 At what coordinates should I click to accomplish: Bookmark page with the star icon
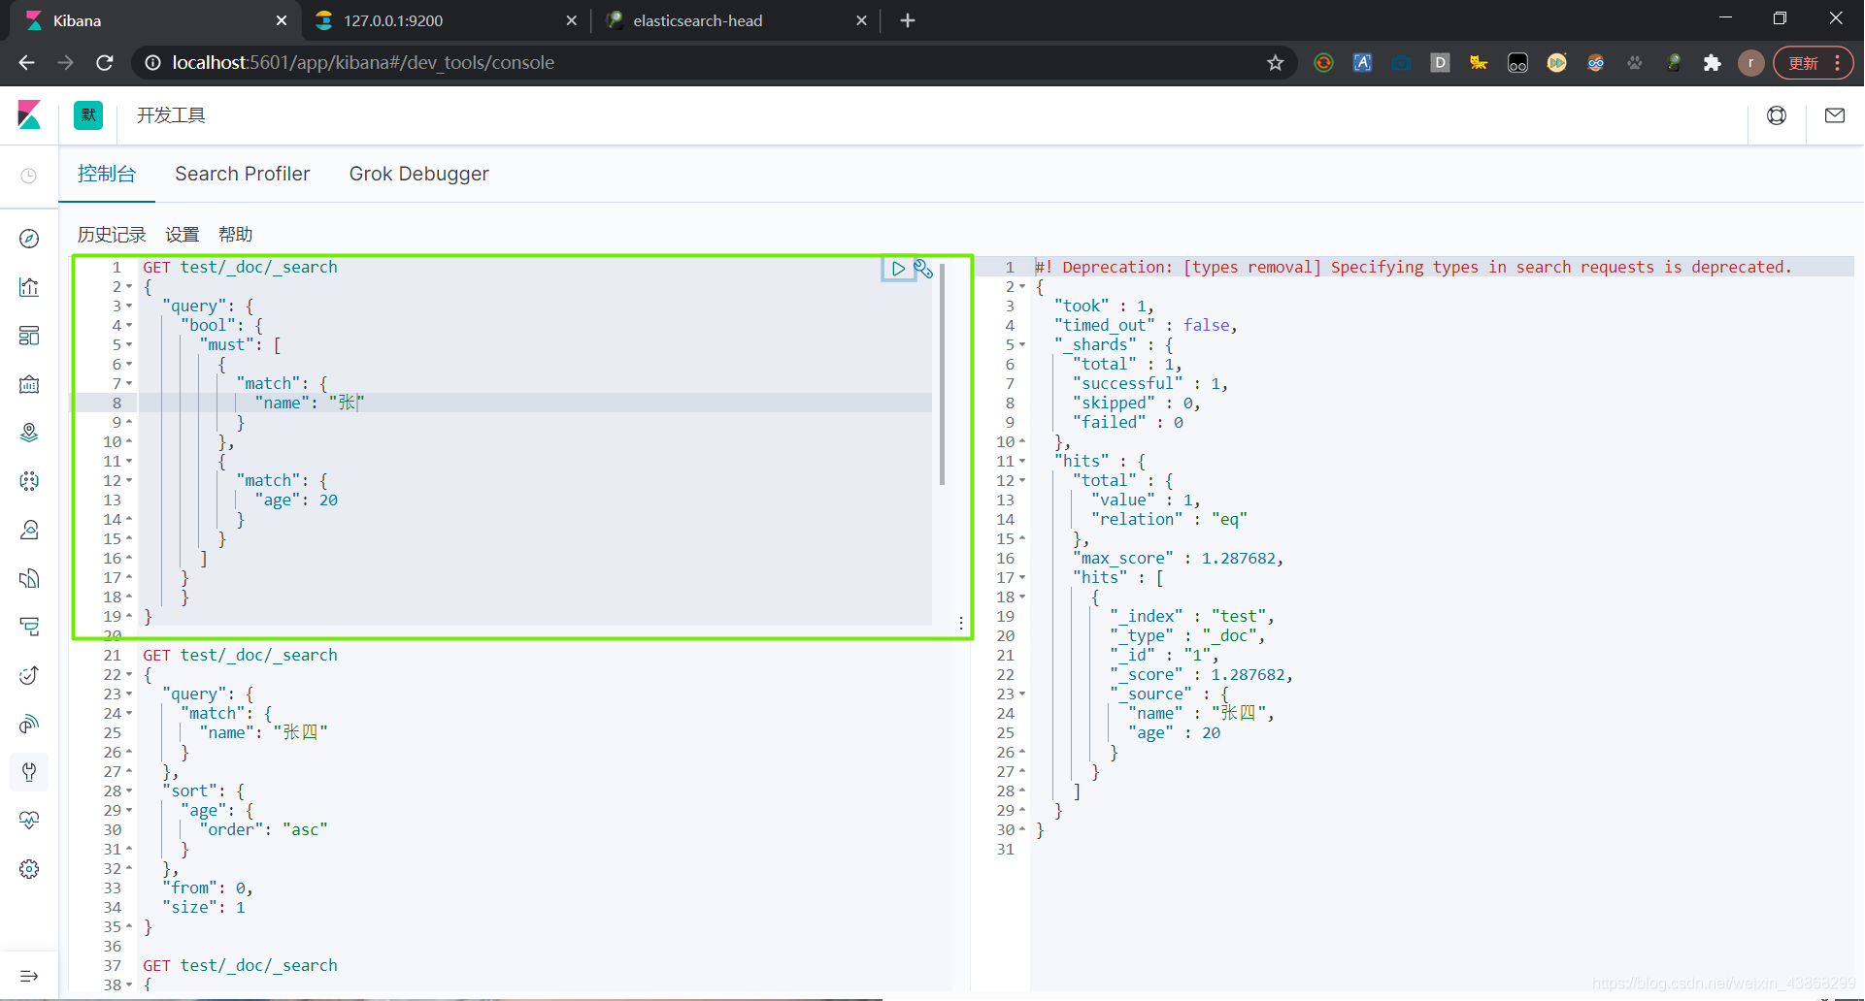[1276, 63]
